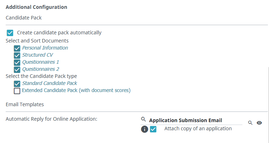Uncheck Attach copy of an application
The height and width of the screenshot is (143, 269).
coord(153,129)
